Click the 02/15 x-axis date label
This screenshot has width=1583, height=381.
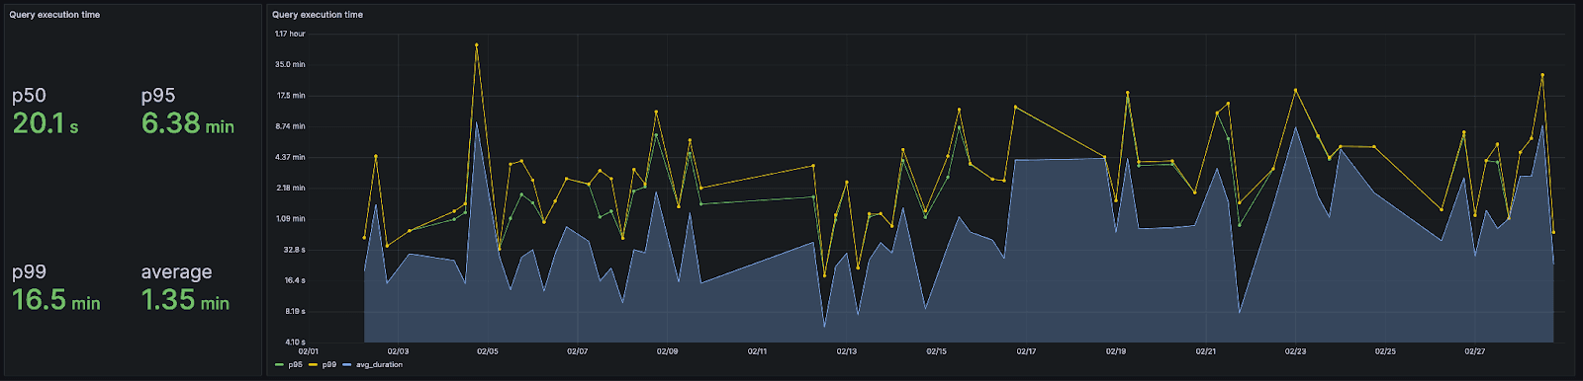pyautogui.click(x=937, y=351)
